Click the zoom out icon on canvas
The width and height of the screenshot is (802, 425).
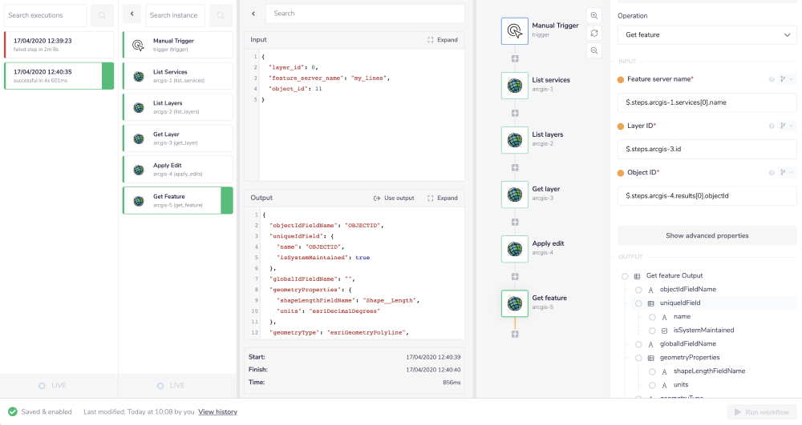point(593,50)
